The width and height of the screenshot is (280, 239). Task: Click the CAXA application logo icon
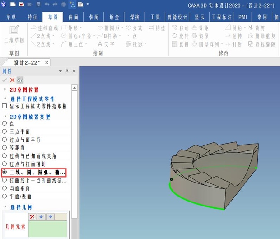click(4, 4)
